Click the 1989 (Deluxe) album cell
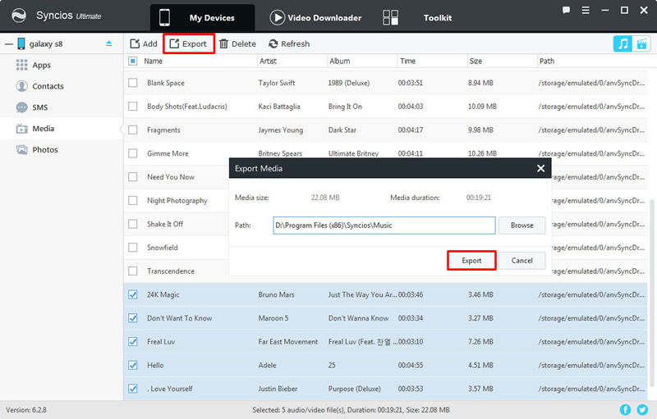The image size is (657, 419). tap(349, 83)
